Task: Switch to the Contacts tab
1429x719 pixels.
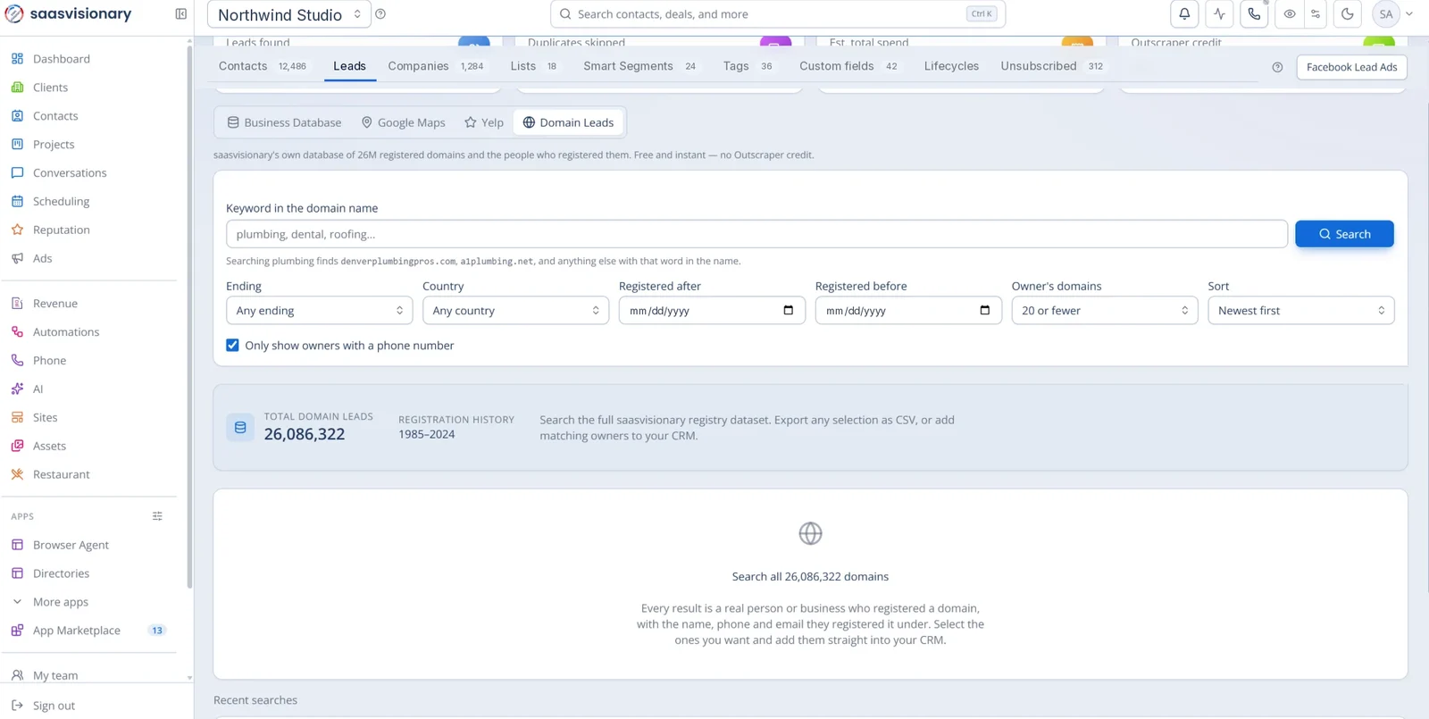Action: point(263,66)
